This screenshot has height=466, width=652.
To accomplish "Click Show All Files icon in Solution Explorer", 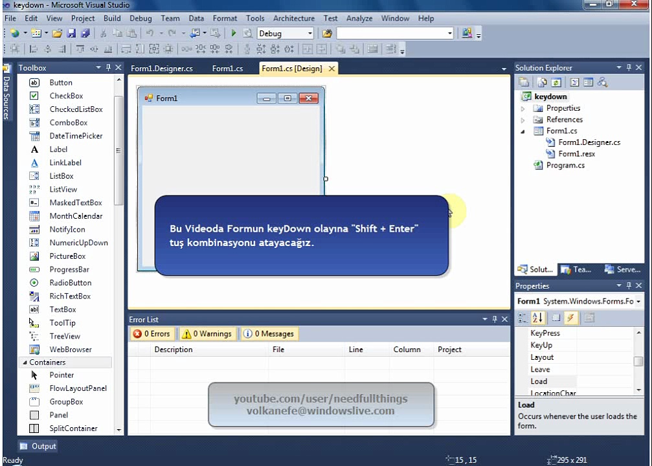I will point(542,82).
